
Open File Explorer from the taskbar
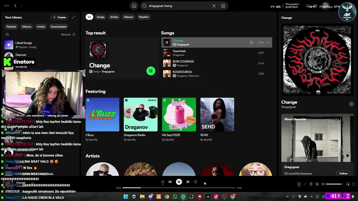pyautogui.click(x=142, y=197)
